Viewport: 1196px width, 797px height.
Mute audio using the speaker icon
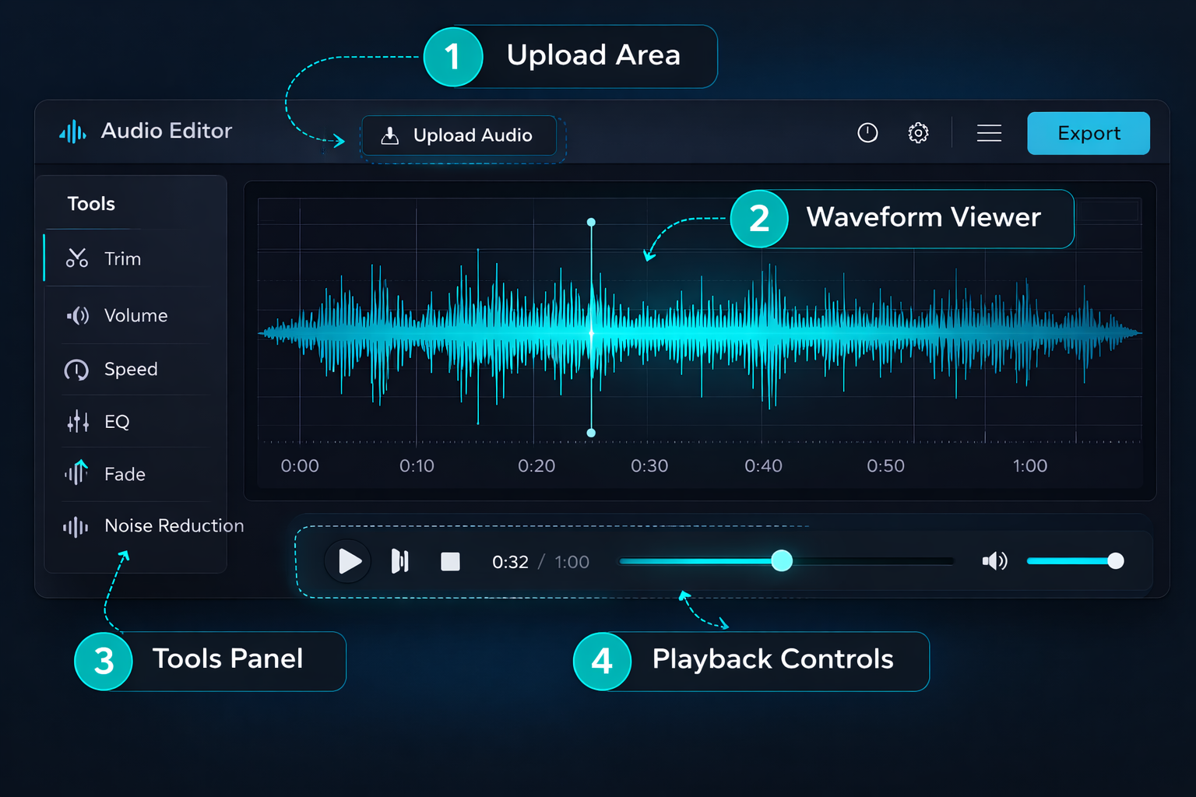click(994, 560)
